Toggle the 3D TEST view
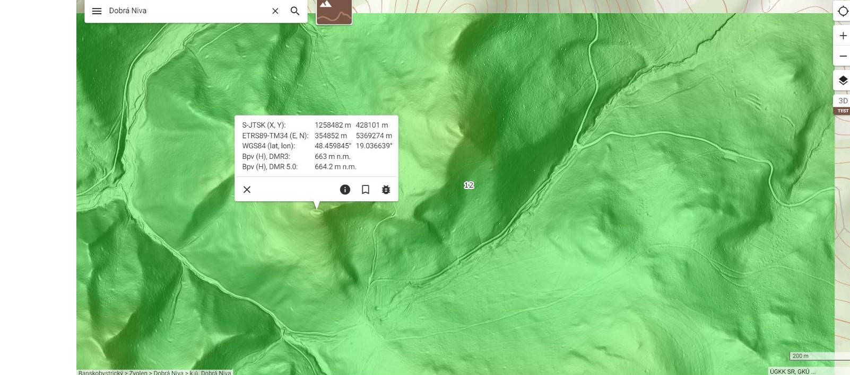 (x=843, y=104)
